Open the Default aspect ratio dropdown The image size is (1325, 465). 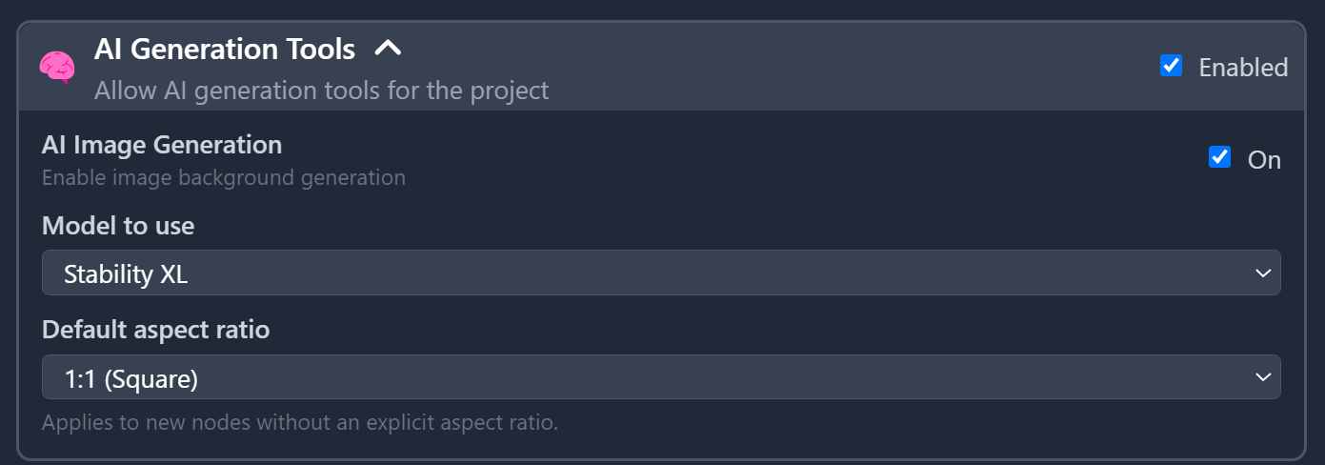coord(660,377)
